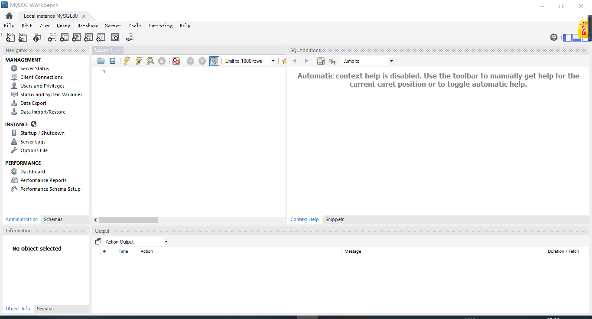Open the Limit to 1000 rows dropdown

tap(250, 61)
